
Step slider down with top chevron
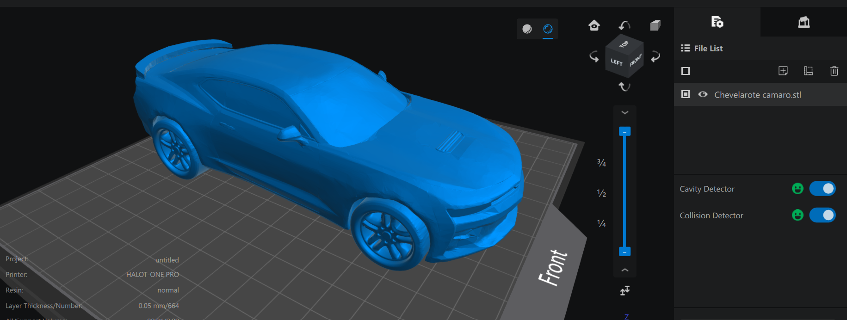(624, 112)
